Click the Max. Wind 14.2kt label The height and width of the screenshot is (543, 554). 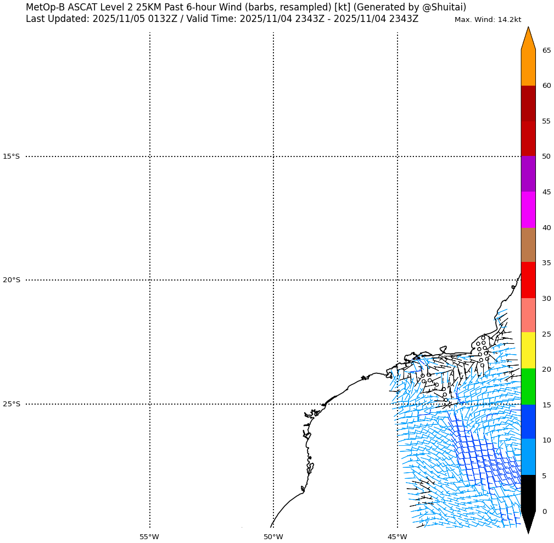pos(488,20)
